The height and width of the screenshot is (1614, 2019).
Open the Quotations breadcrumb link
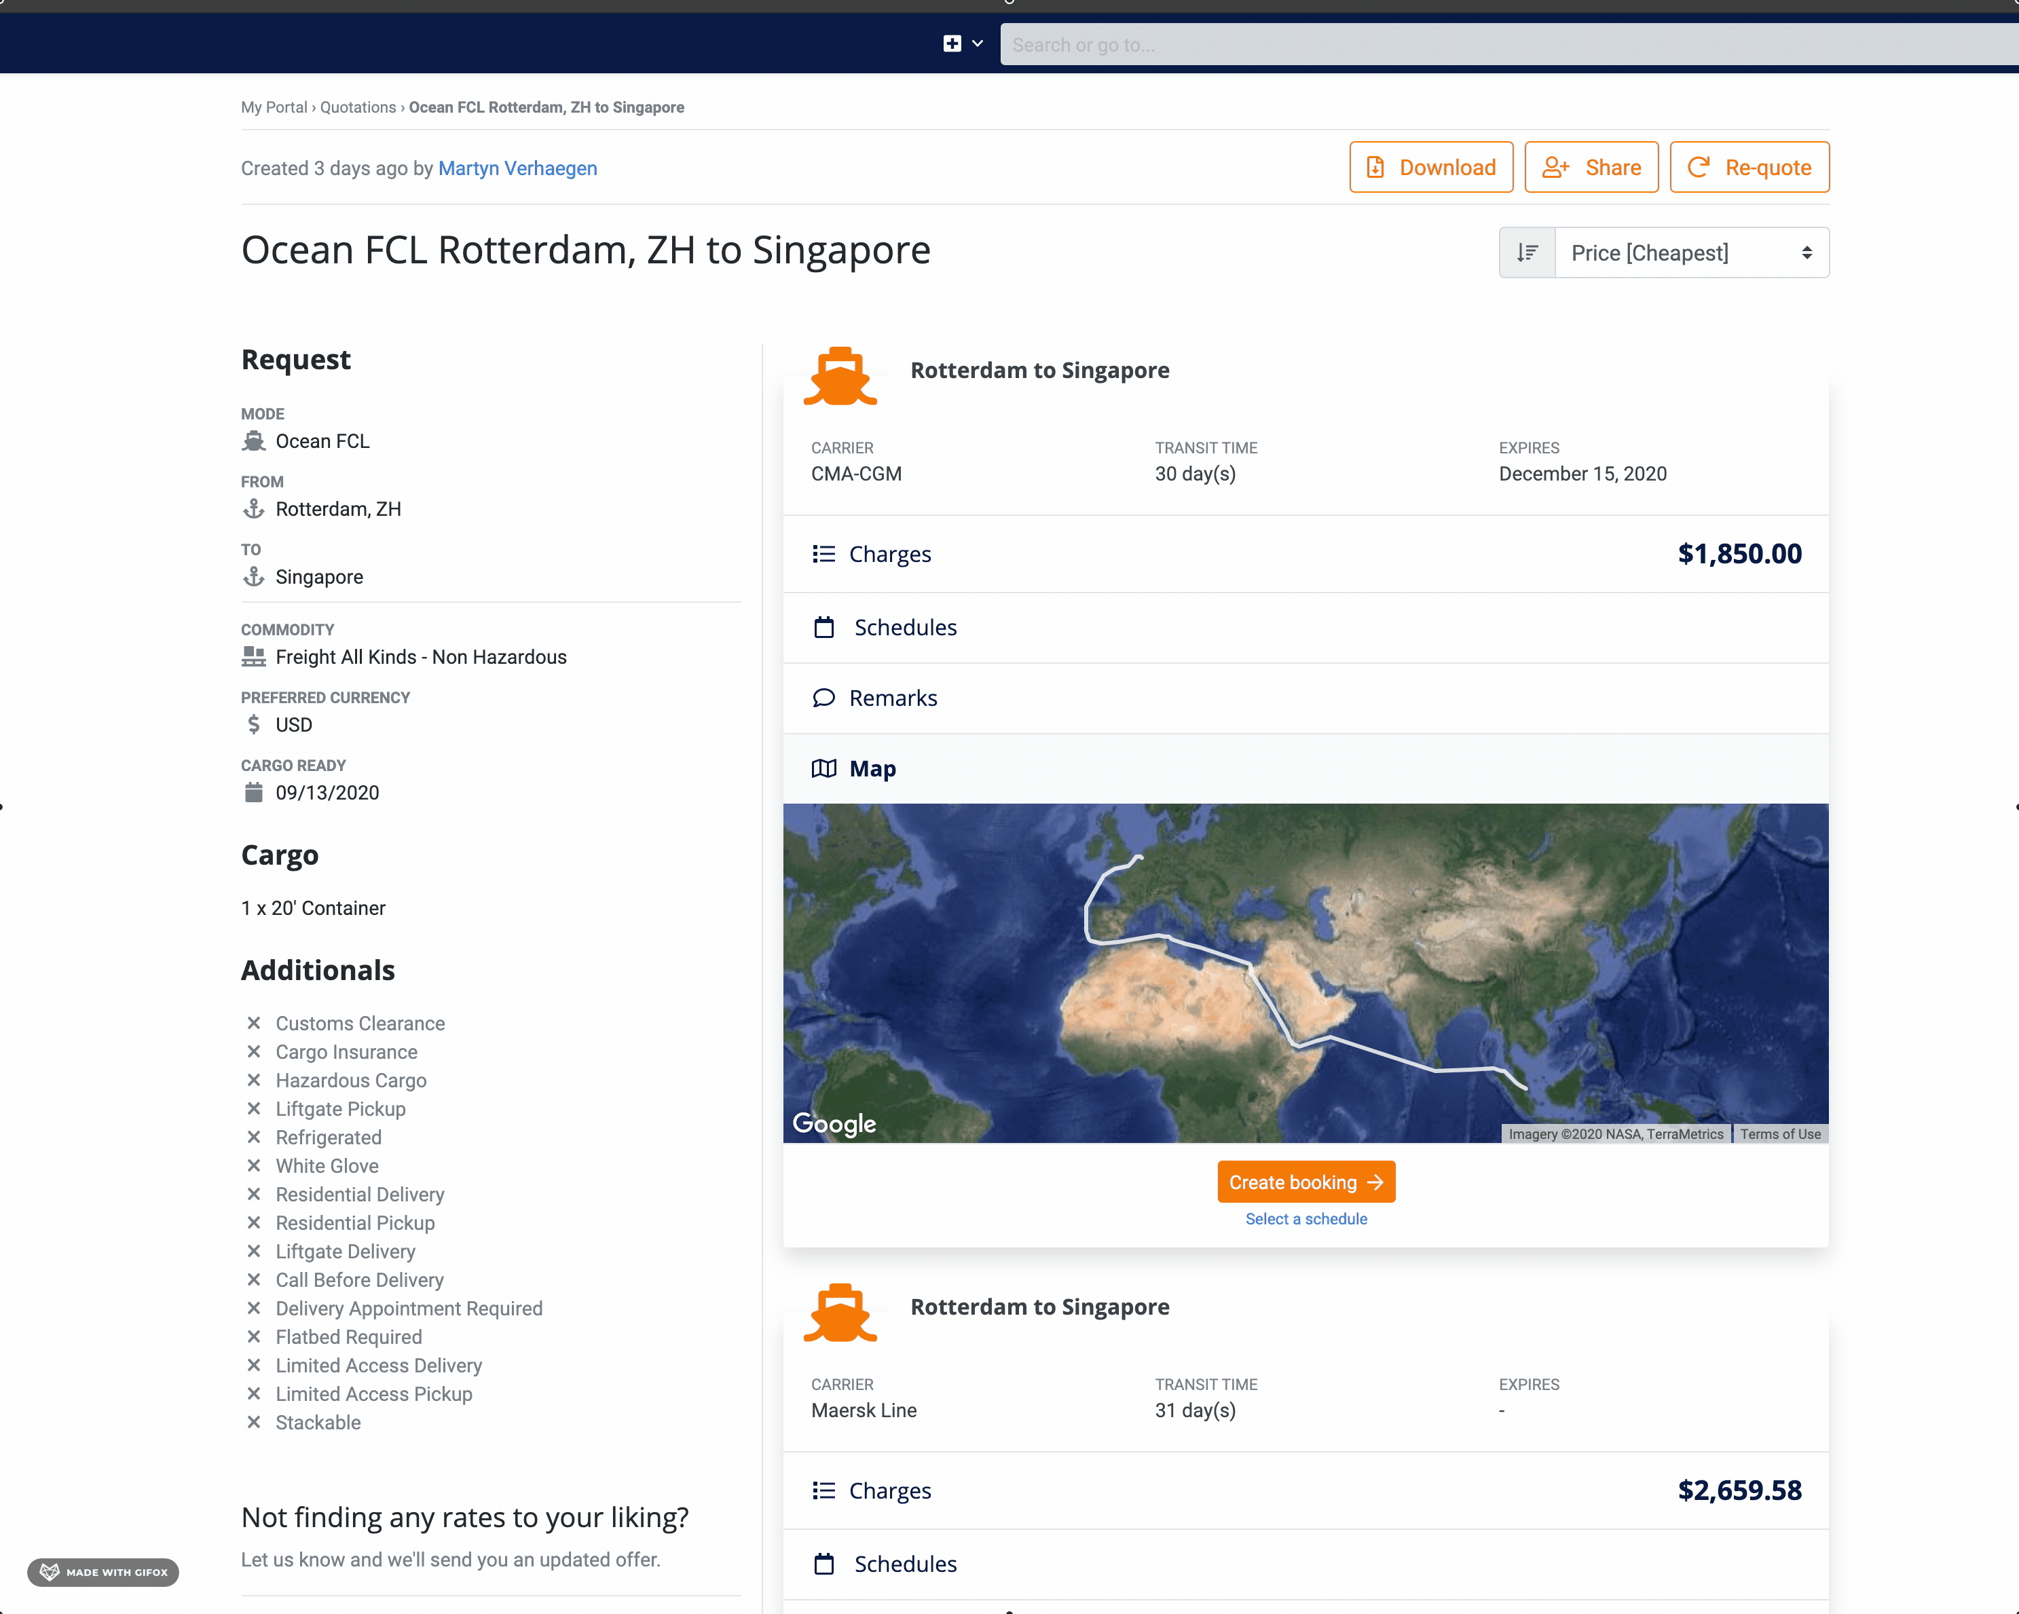point(358,108)
